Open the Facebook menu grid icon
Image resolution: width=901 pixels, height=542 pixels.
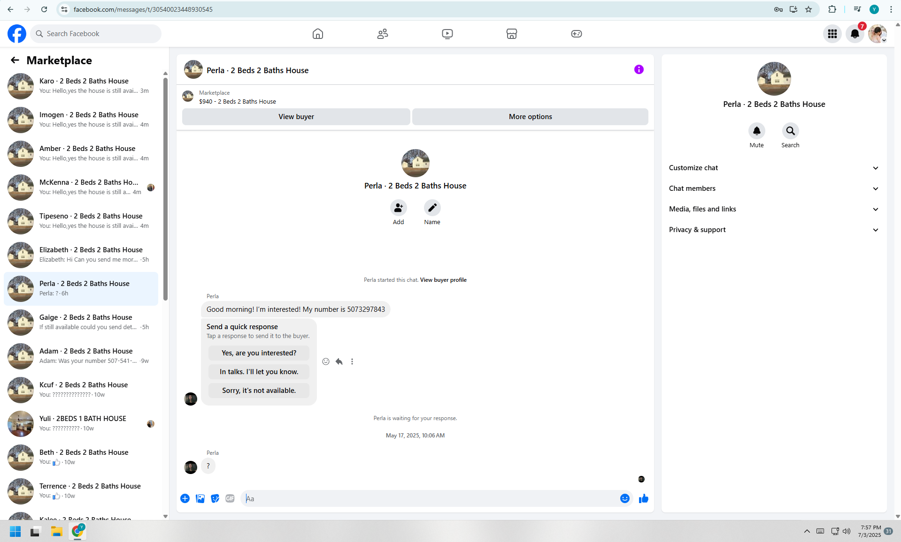click(x=832, y=34)
